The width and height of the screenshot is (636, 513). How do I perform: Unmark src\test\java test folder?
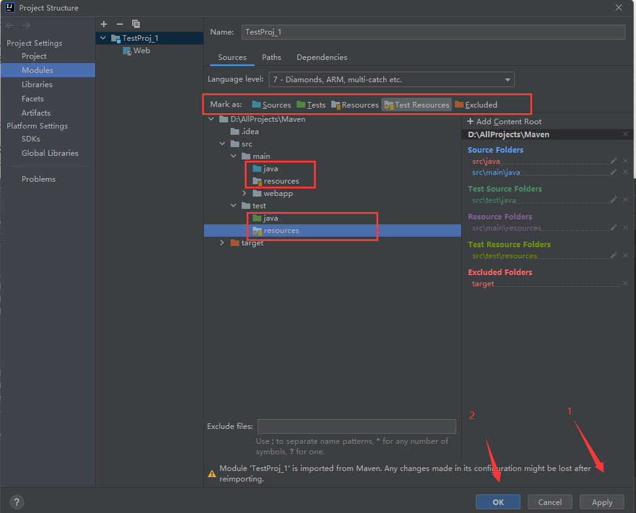point(625,200)
